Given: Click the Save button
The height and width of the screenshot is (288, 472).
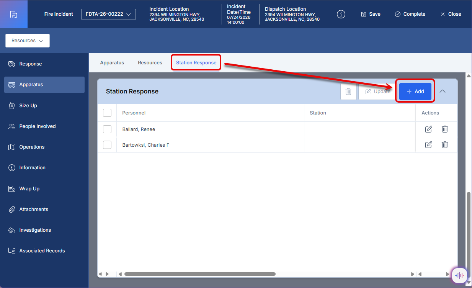Looking at the screenshot, I should (x=371, y=14).
